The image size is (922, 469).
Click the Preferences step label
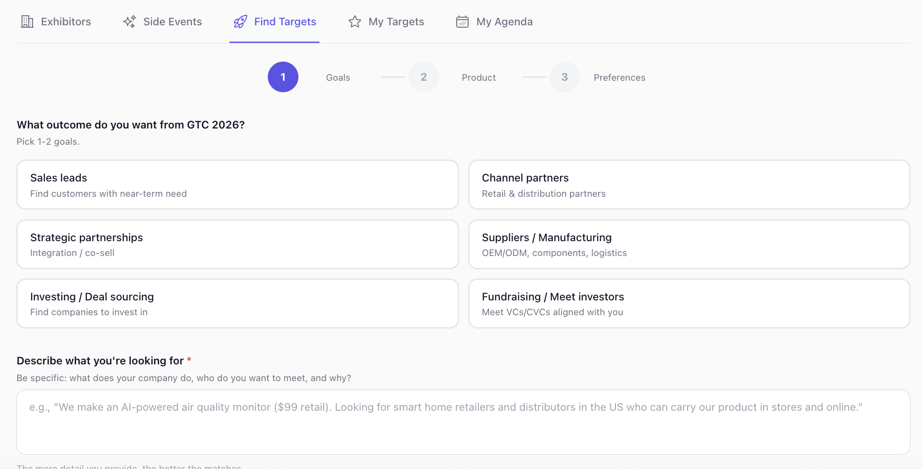[x=619, y=77]
